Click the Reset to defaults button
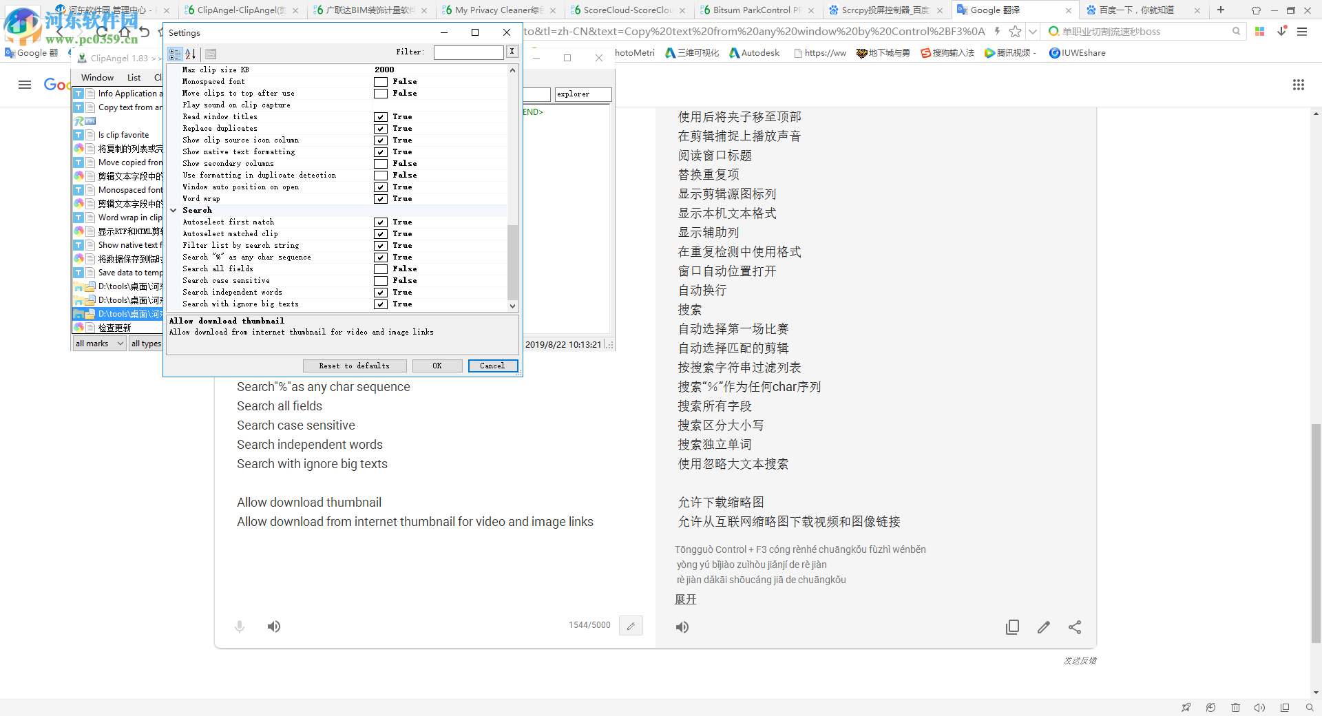This screenshot has height=716, width=1322. pyautogui.click(x=354, y=366)
